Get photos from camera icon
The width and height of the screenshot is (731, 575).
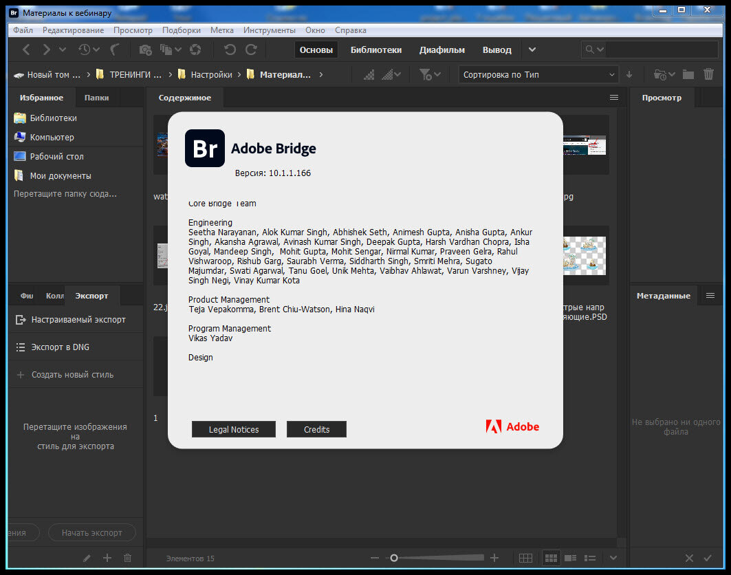coord(146,50)
